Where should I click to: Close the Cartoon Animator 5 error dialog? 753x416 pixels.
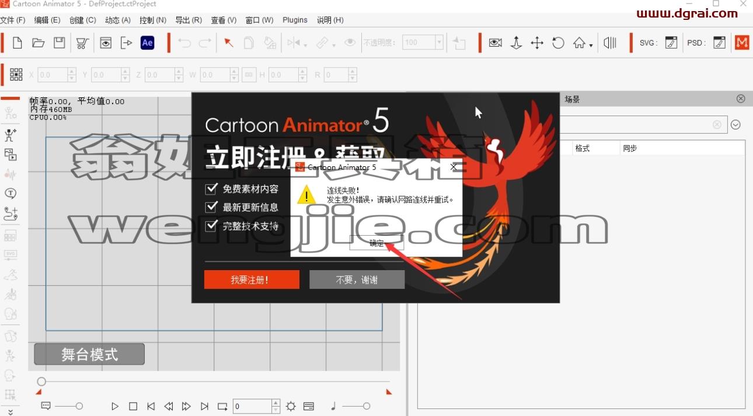point(454,167)
